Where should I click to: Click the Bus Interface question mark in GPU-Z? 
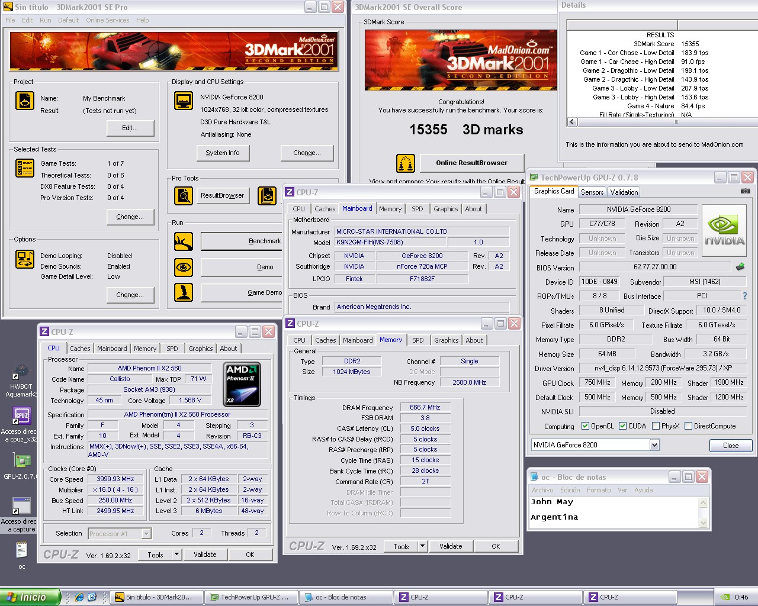coord(745,296)
